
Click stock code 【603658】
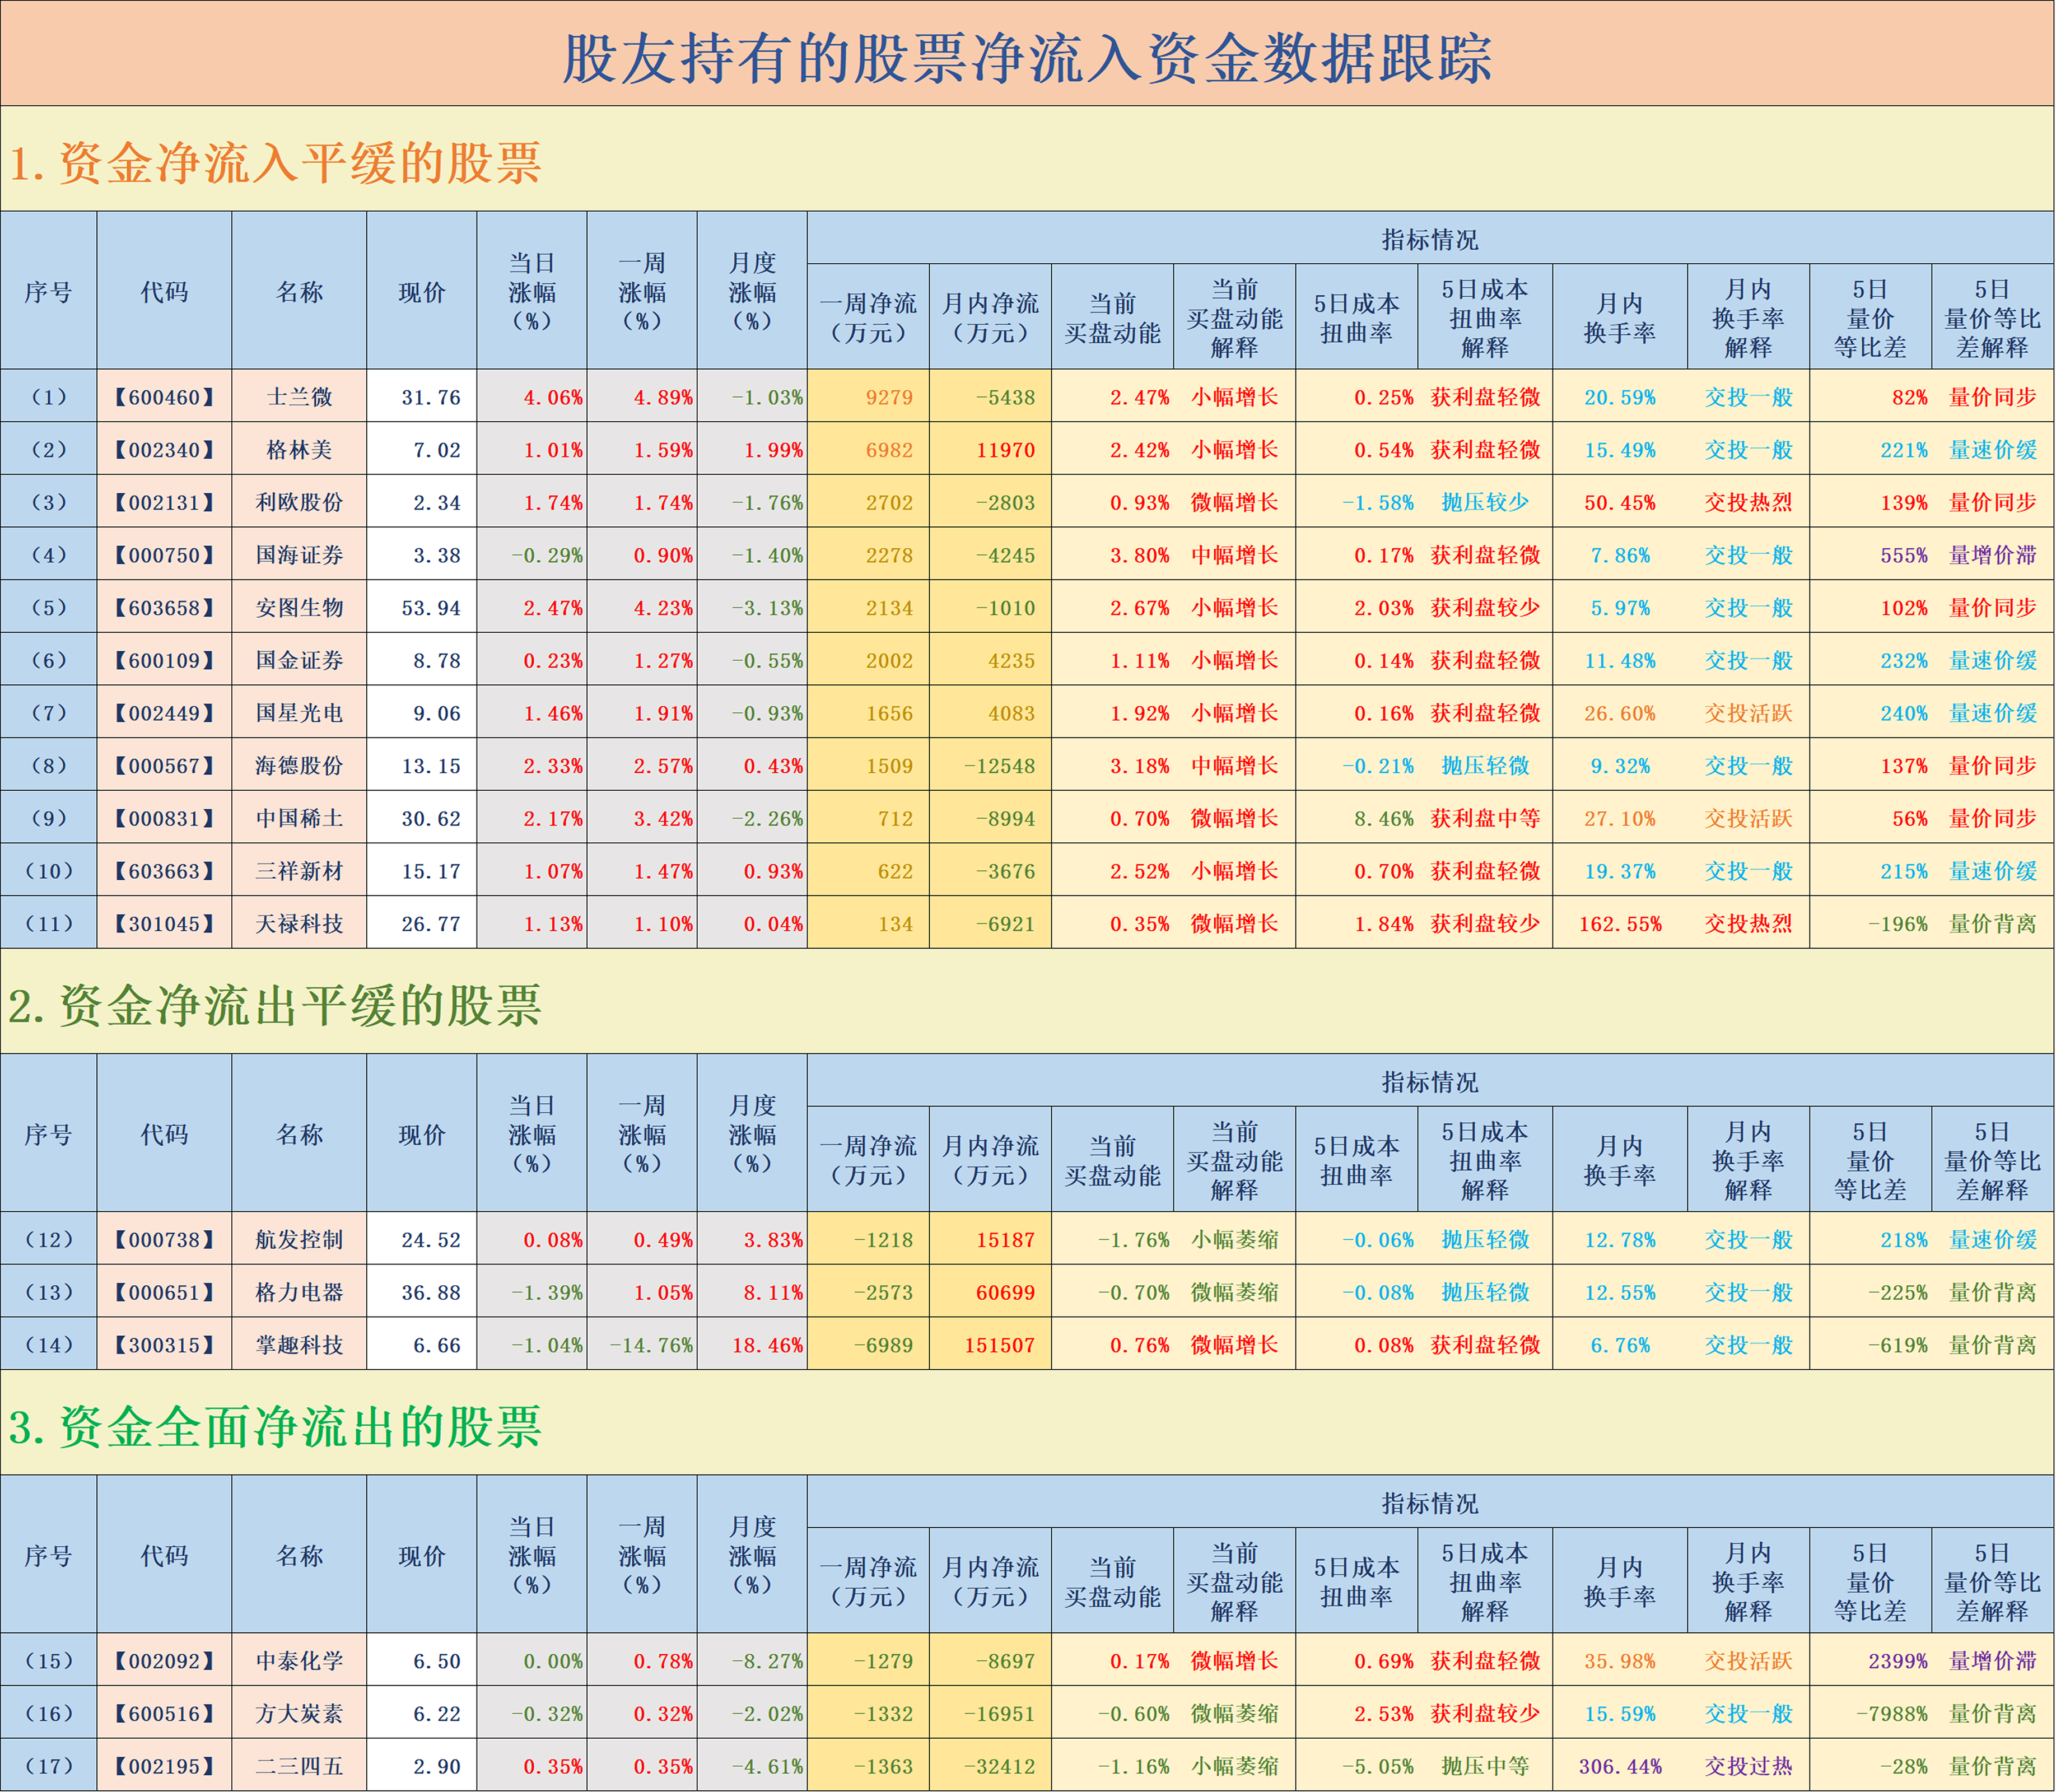[x=164, y=608]
